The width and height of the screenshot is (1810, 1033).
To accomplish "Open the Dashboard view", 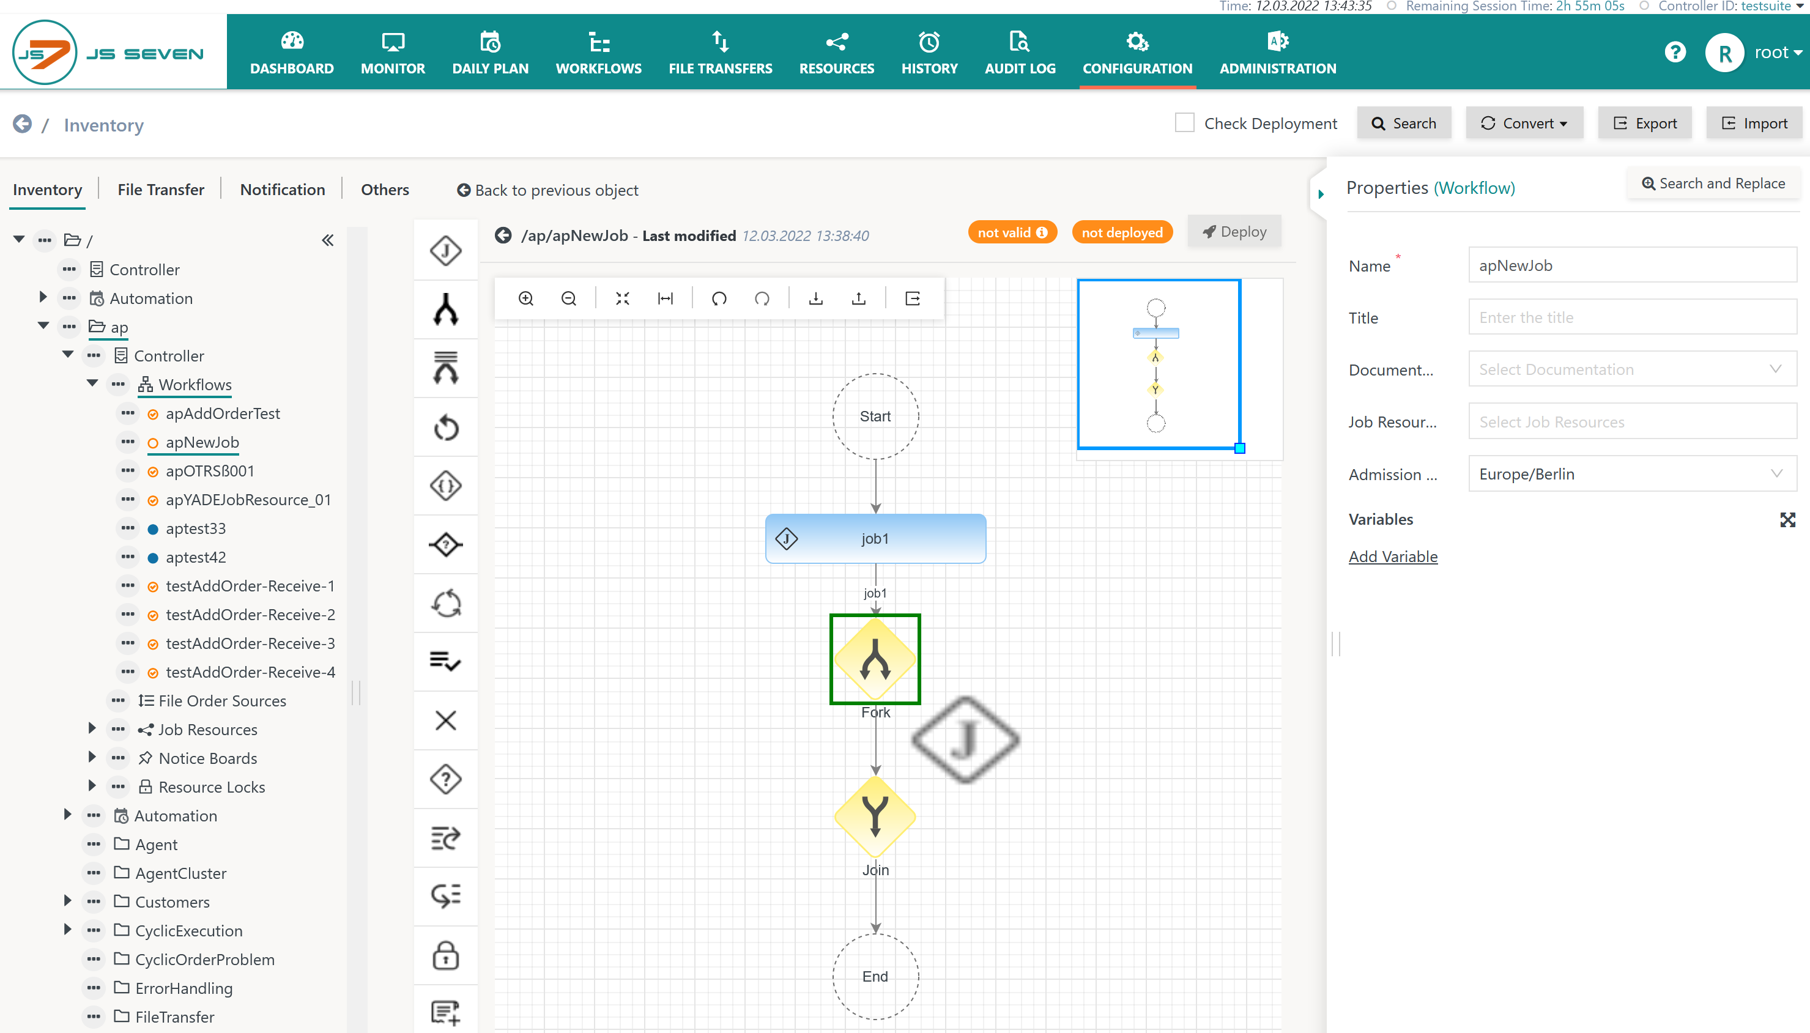I will click(x=292, y=53).
